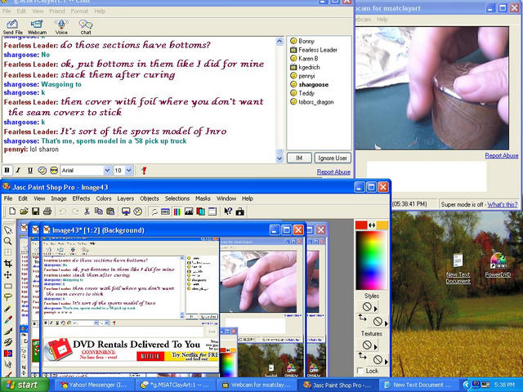Image resolution: width=523 pixels, height=392 pixels.
Task: Click the yellow background color swatch
Action: 382,225
